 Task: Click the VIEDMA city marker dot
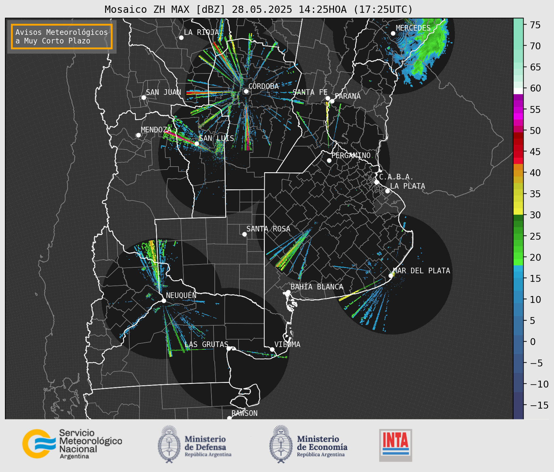point(272,349)
